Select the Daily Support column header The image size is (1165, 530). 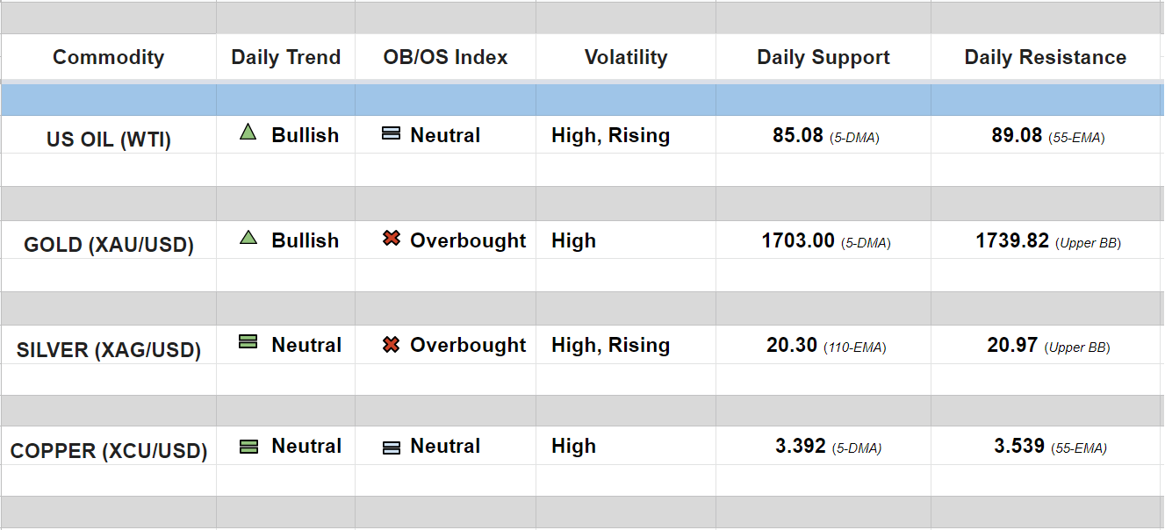pos(823,58)
